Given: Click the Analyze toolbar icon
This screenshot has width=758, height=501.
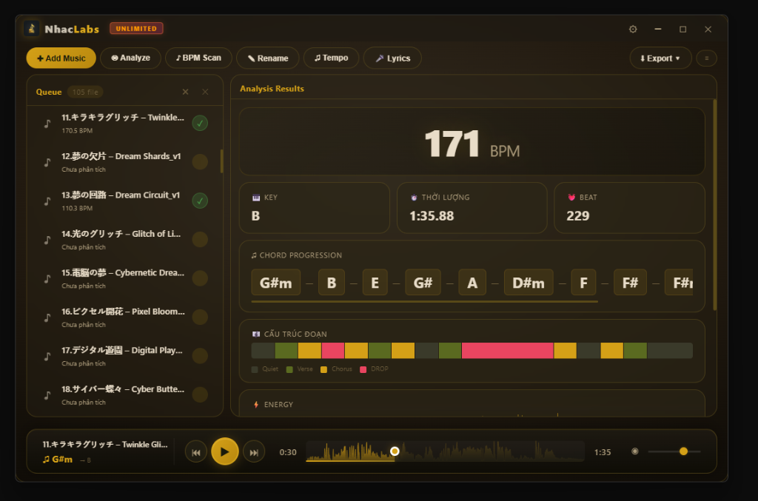Looking at the screenshot, I should click(130, 58).
